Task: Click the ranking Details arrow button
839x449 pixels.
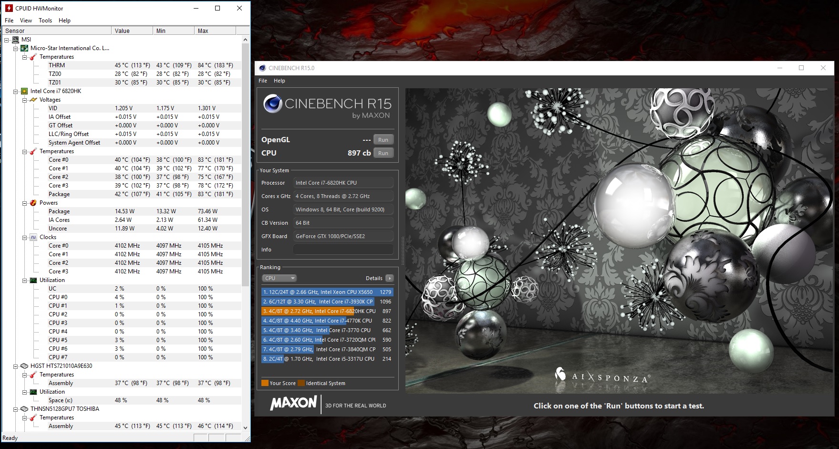Action: pos(390,278)
